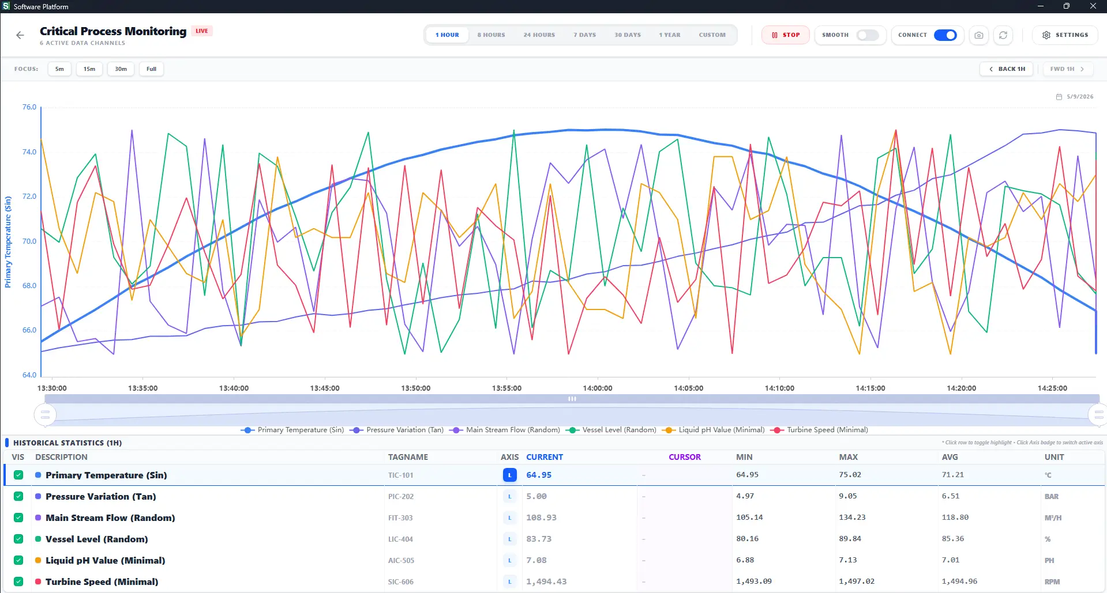Take a snapshot with the camera icon

979,35
